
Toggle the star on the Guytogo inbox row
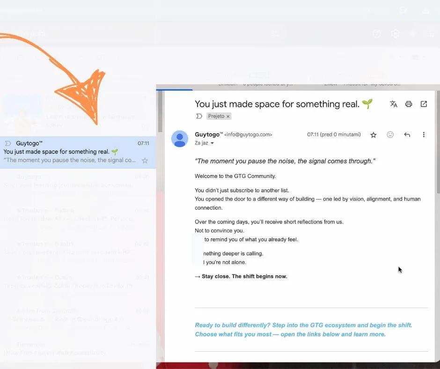pyautogui.click(x=145, y=161)
